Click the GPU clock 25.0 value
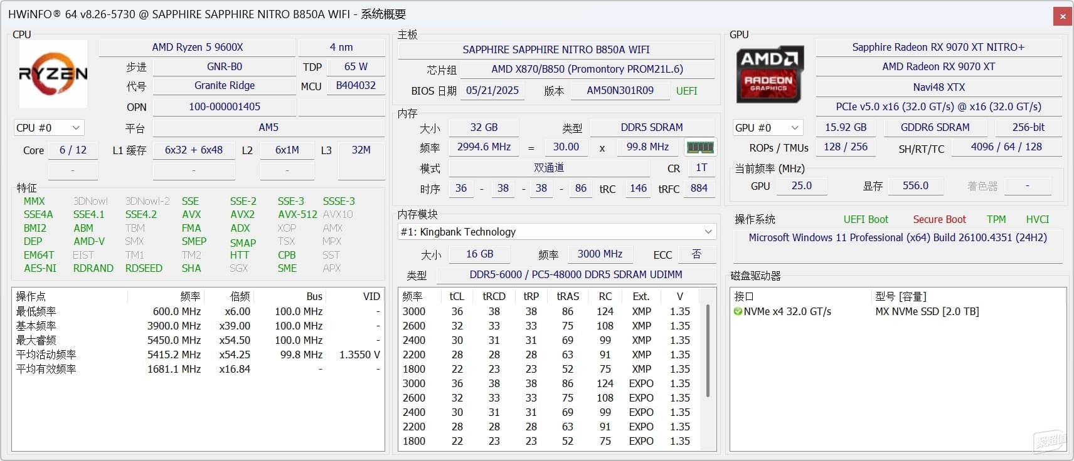 coord(801,185)
